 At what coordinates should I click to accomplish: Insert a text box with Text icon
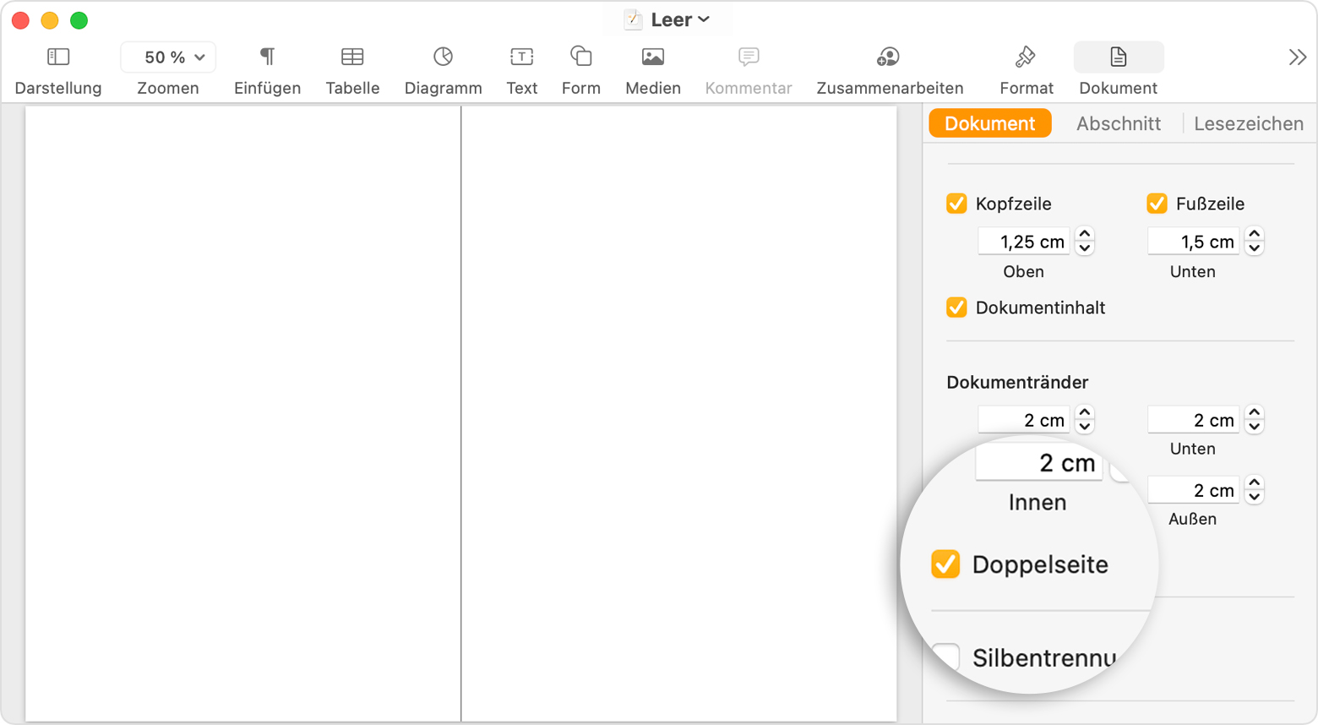521,57
